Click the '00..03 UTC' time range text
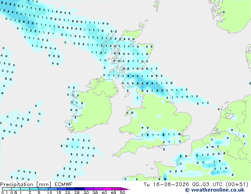The width and height of the screenshot is (251, 194). [x=208, y=184]
